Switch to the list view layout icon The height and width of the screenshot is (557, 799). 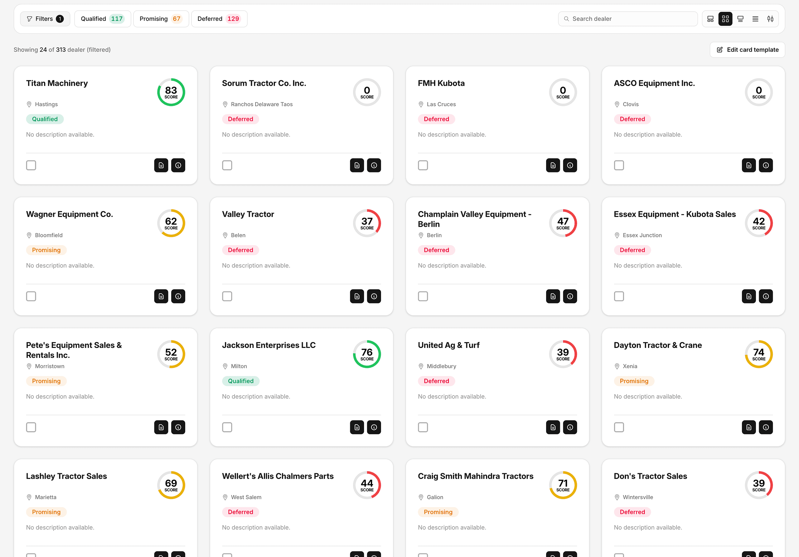coord(755,19)
